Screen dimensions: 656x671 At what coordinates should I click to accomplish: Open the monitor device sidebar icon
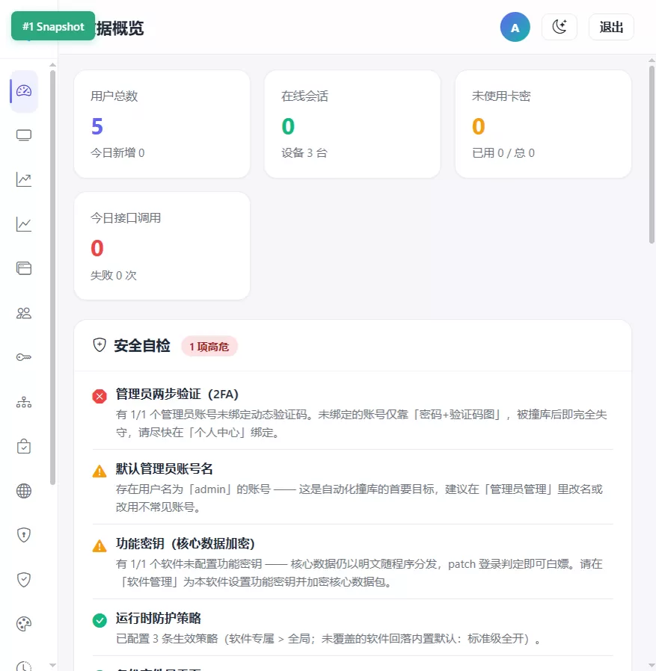coord(24,135)
